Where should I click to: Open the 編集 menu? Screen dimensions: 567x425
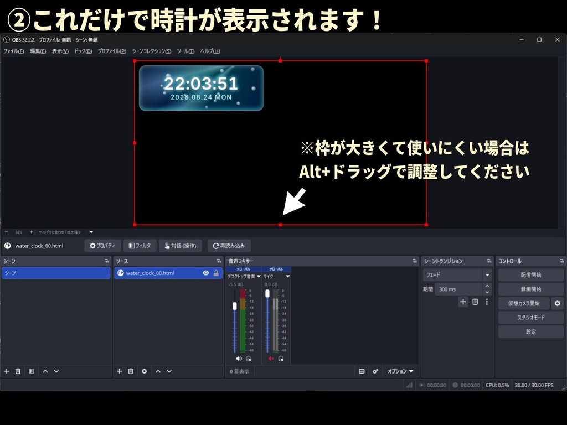[x=38, y=51]
